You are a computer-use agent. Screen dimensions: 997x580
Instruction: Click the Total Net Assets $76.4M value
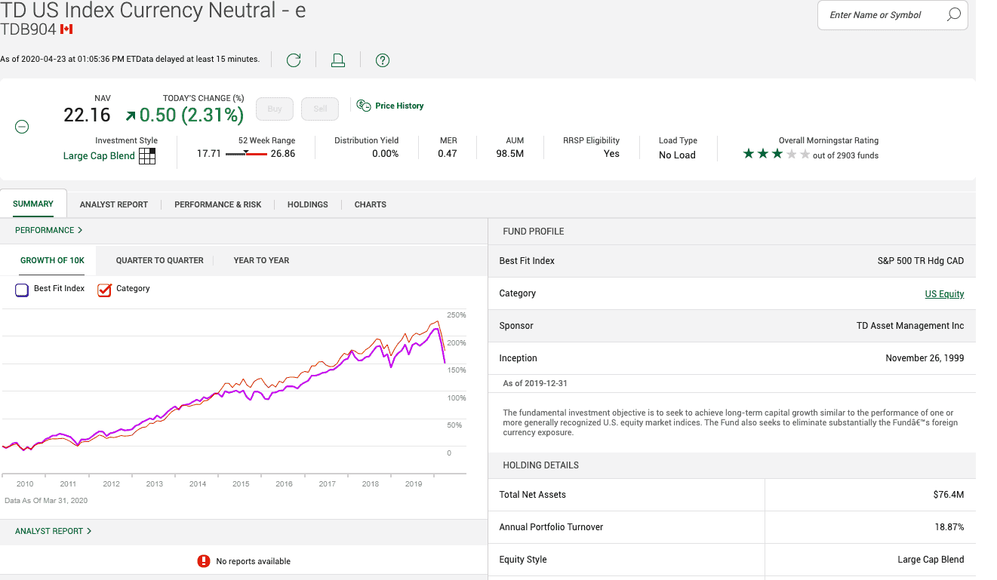949,495
